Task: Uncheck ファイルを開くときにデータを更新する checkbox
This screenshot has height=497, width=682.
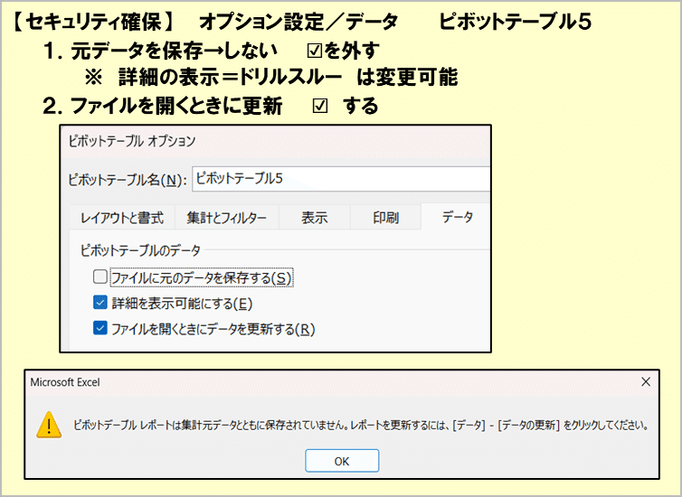Action: 100,328
